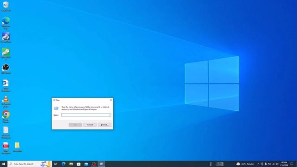Viewport: 297px width, 167px height.
Task: Select the OBS Studio desktop shortcut
Action: [x=6, y=69]
